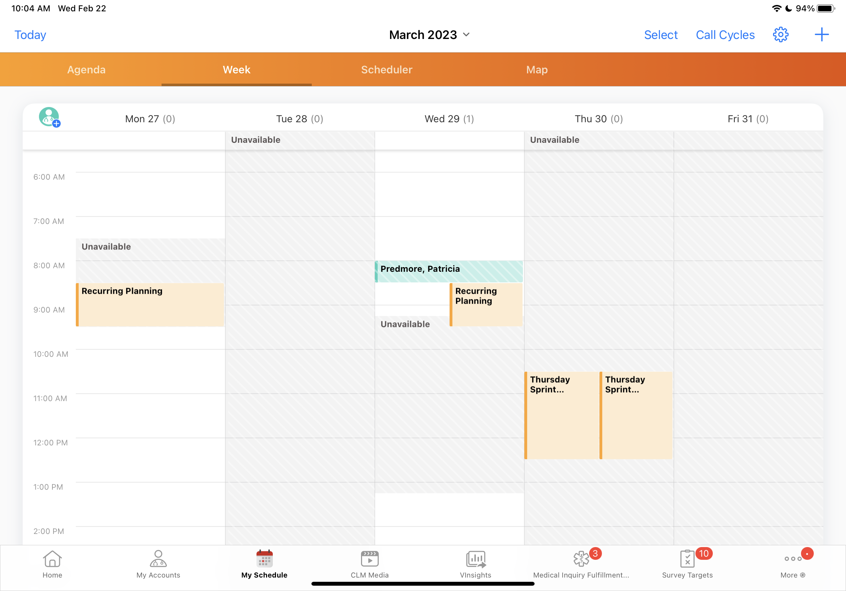The width and height of the screenshot is (846, 591).
Task: Tap the Select button
Action: pos(661,35)
